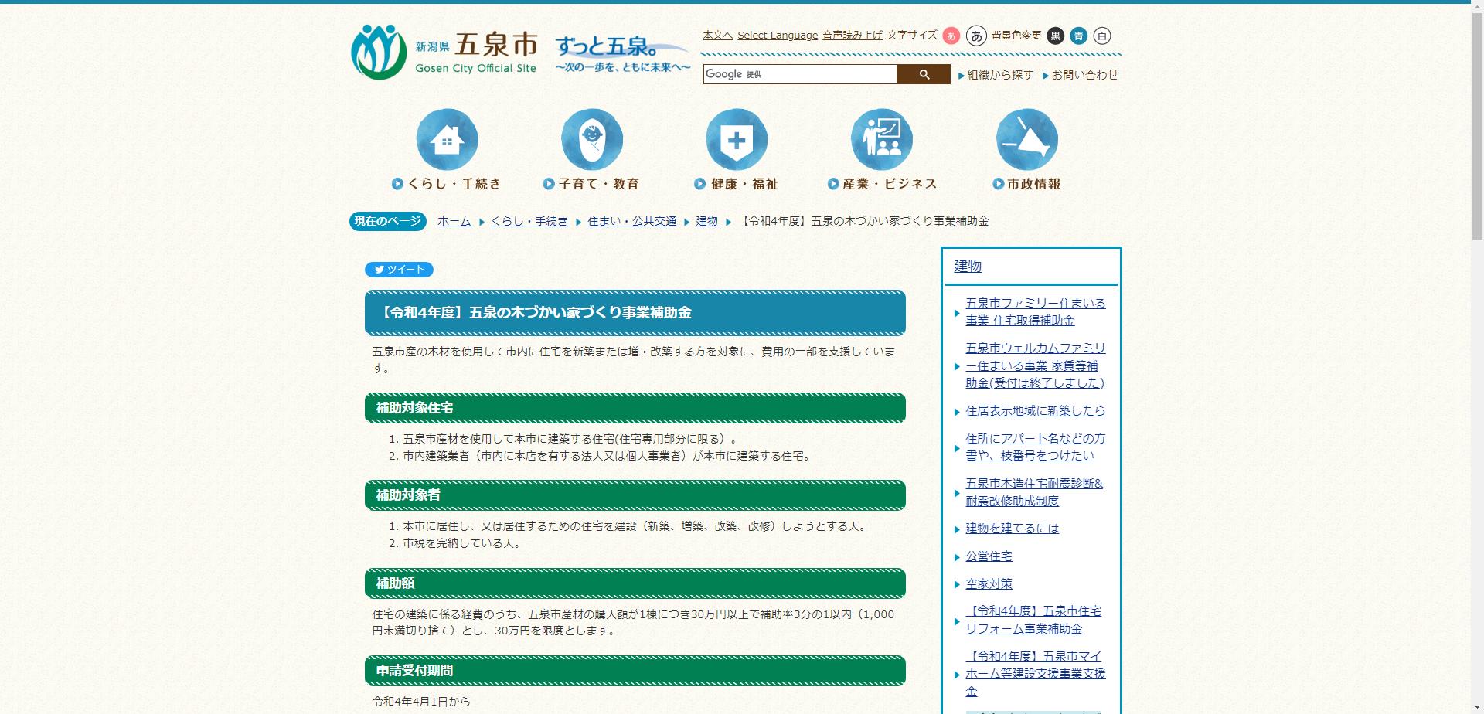1484x714 pixels.
Task: Open 健康・福祉 menu label
Action: [x=736, y=184]
